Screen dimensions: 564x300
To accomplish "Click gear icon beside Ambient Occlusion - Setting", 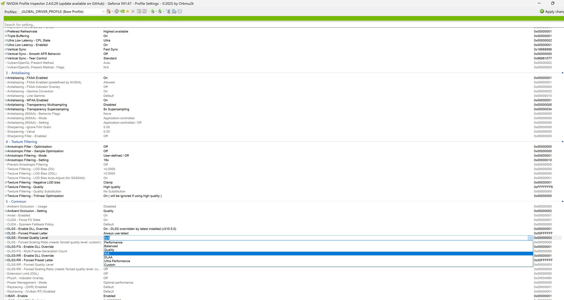I will 6,211.
